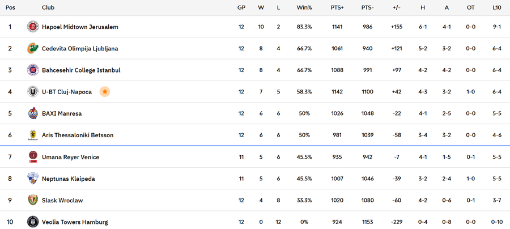Viewport: 510px width, 229px height.
Task: Sort table by the PTS+ column header
Action: [337, 7]
